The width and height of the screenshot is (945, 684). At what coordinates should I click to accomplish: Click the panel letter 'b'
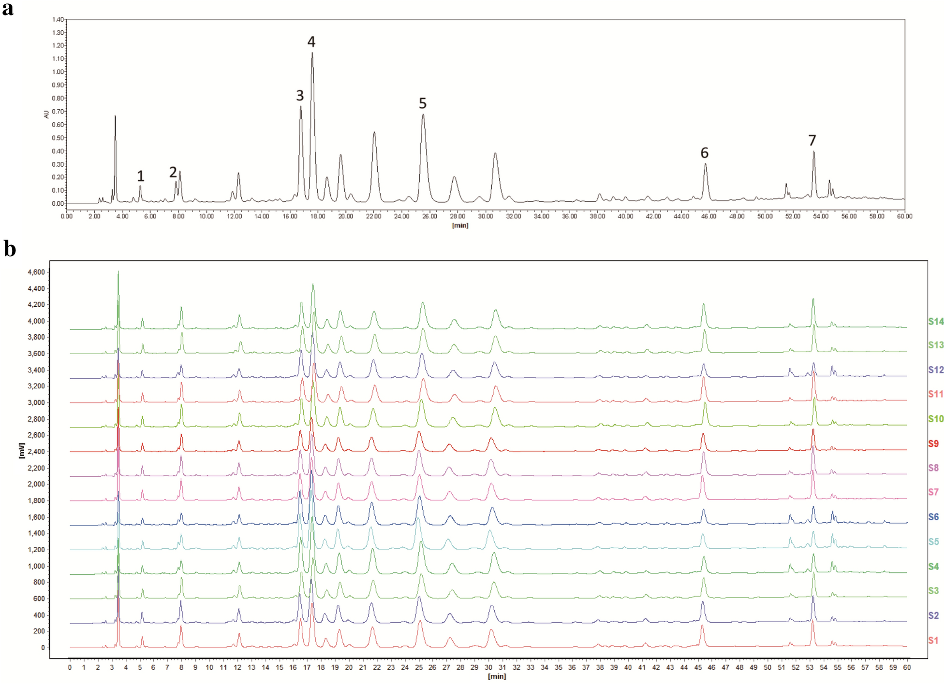(x=10, y=248)
